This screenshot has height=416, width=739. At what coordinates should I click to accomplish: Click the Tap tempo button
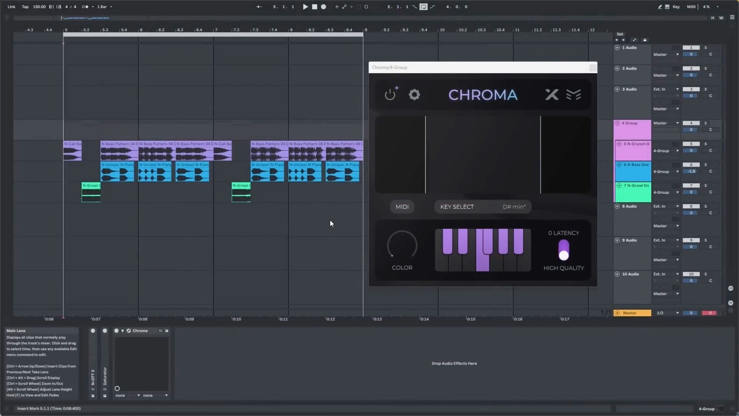click(25, 7)
